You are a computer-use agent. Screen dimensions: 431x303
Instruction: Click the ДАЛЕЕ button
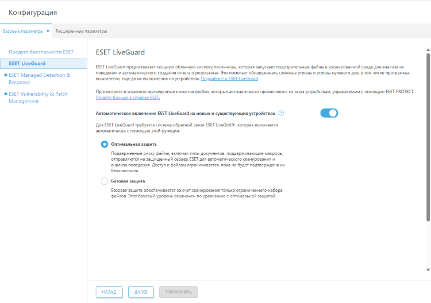pyautogui.click(x=141, y=292)
